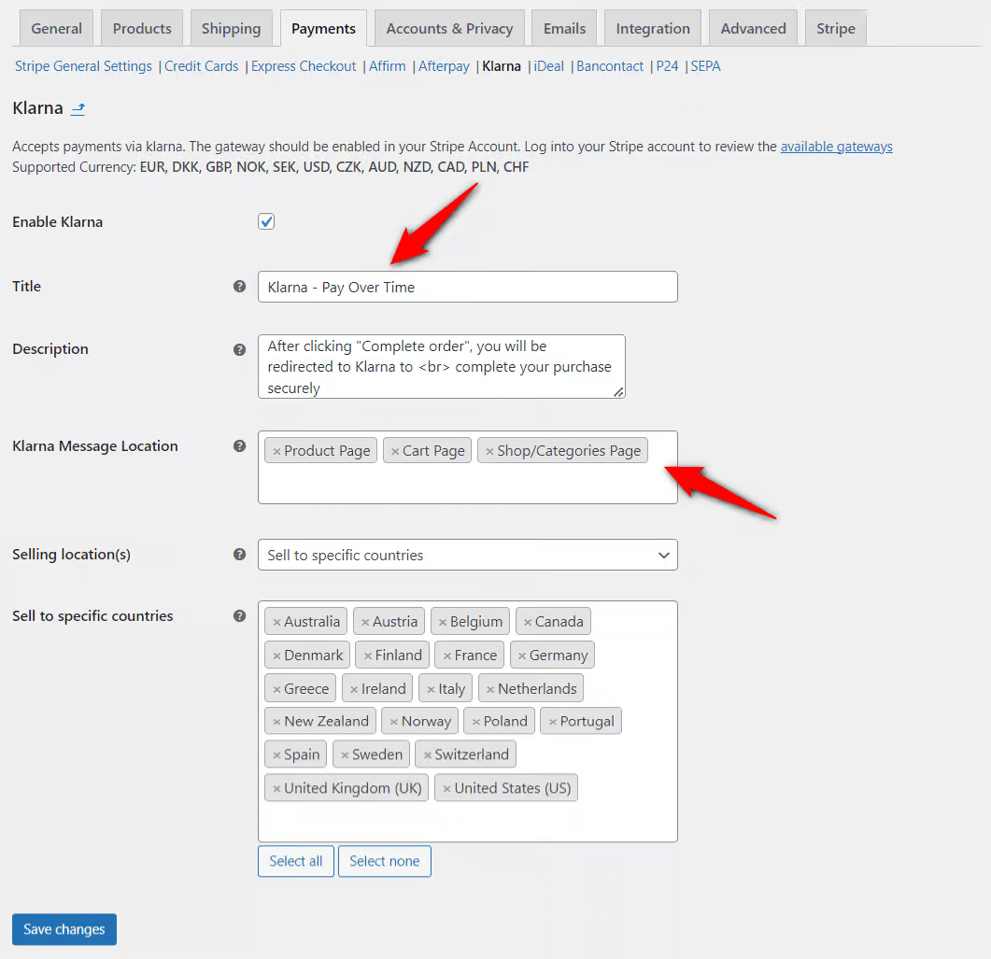Open Express Checkout settings
The height and width of the screenshot is (959, 991).
pos(304,66)
